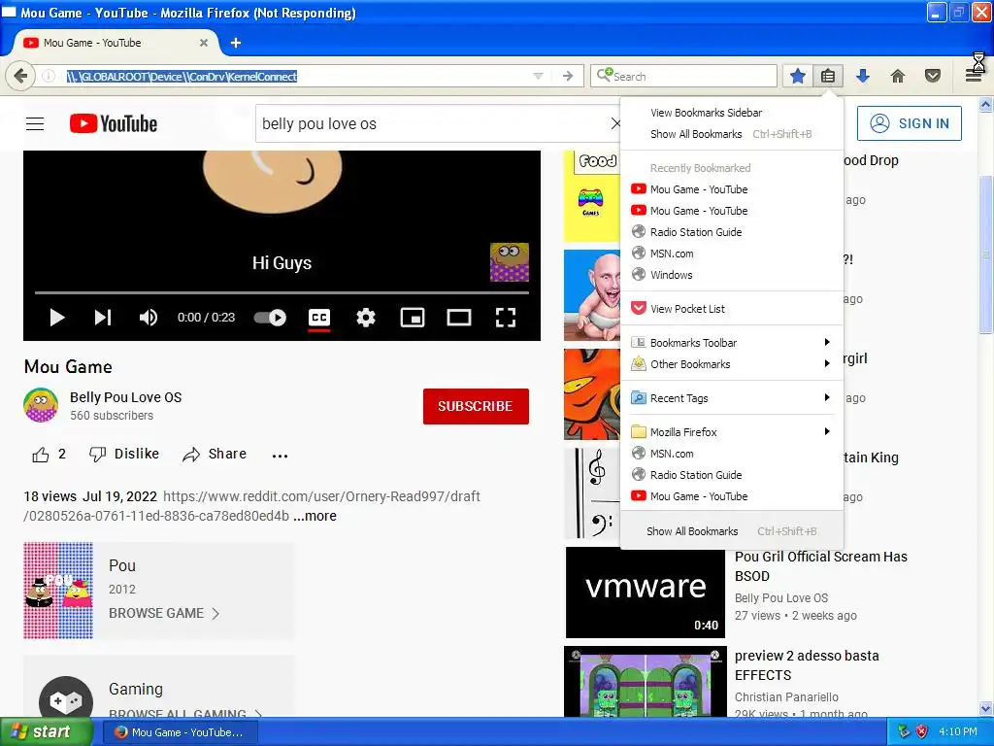The width and height of the screenshot is (994, 746).
Task: Click the blue bookmark star icon
Action: (x=798, y=77)
